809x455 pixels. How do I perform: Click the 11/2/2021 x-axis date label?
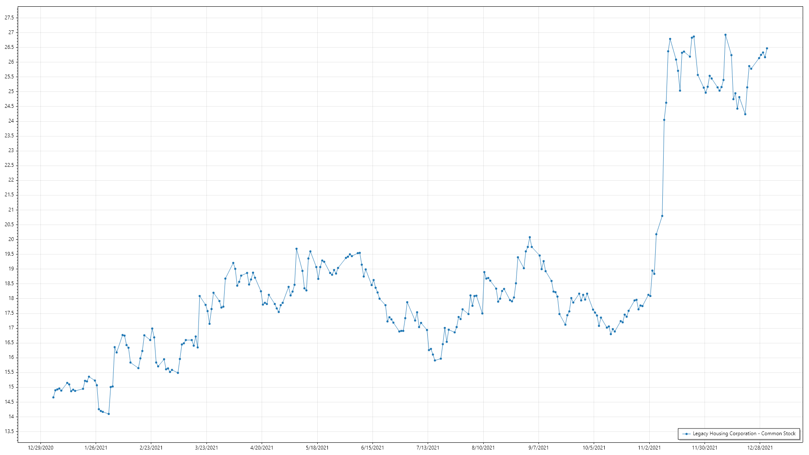coord(649,447)
